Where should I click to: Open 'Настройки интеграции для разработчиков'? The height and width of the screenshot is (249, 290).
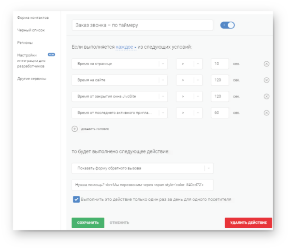pos(31,61)
